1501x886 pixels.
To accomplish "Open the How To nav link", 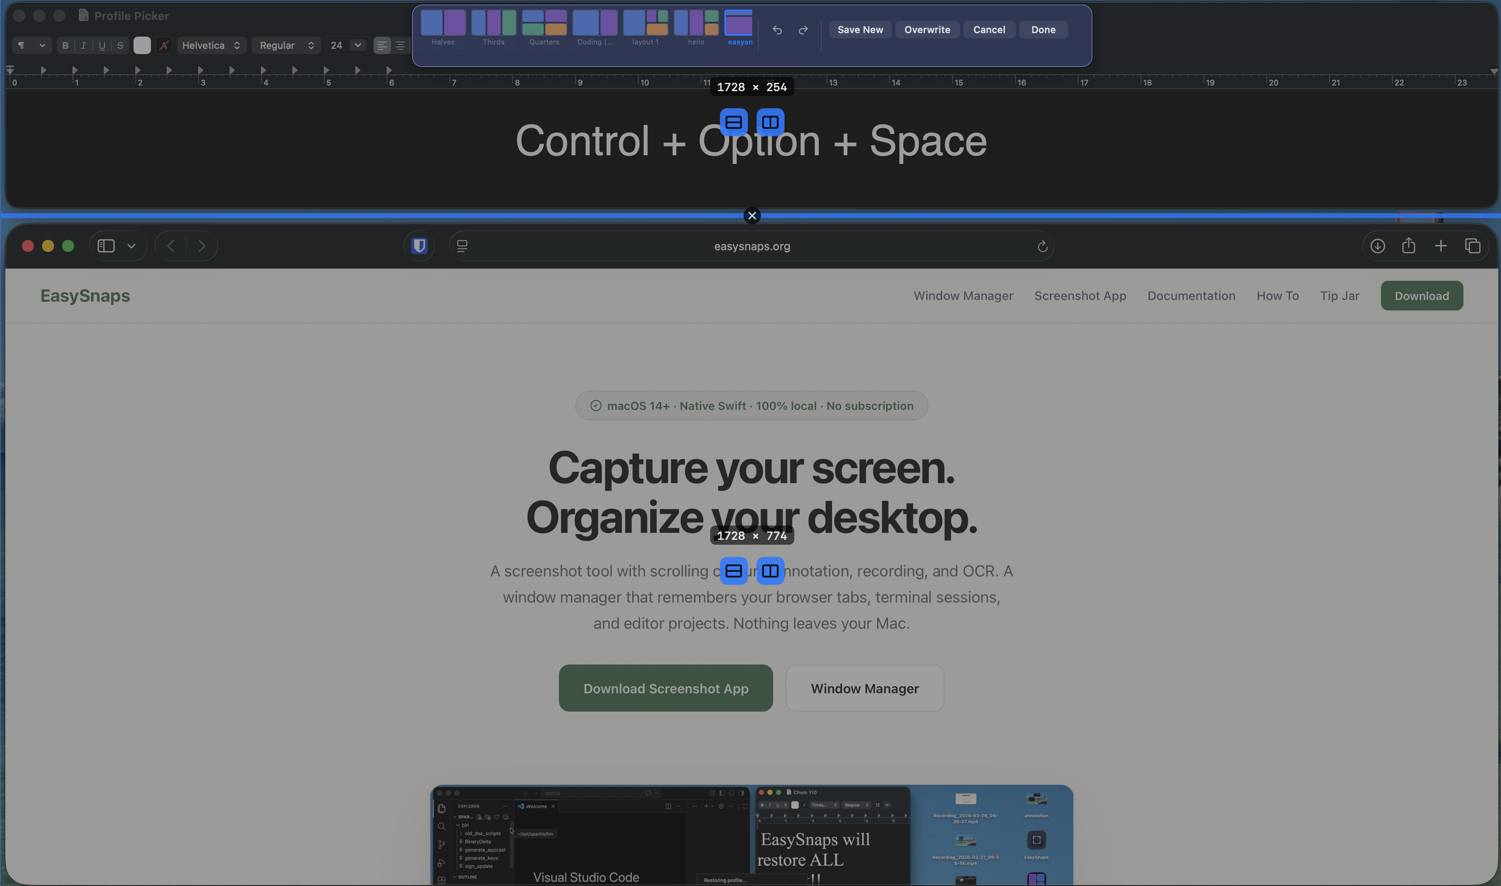I will [x=1278, y=296].
